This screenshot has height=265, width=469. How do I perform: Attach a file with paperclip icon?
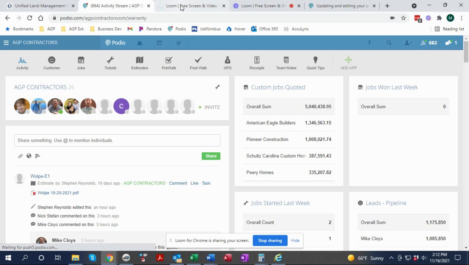coord(20,156)
